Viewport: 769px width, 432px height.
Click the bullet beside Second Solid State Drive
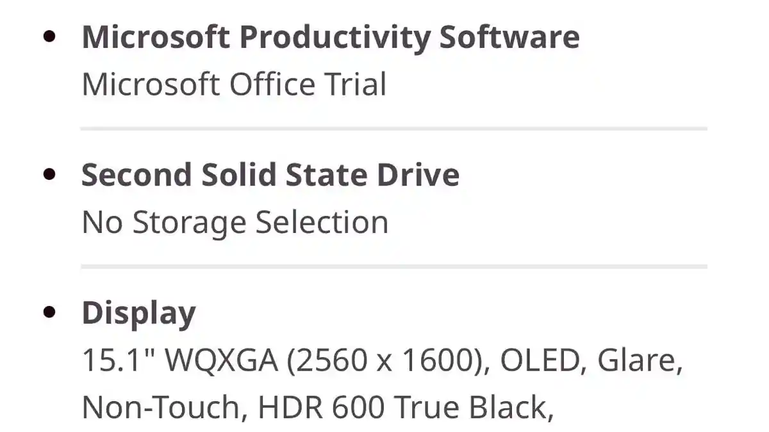[49, 174]
